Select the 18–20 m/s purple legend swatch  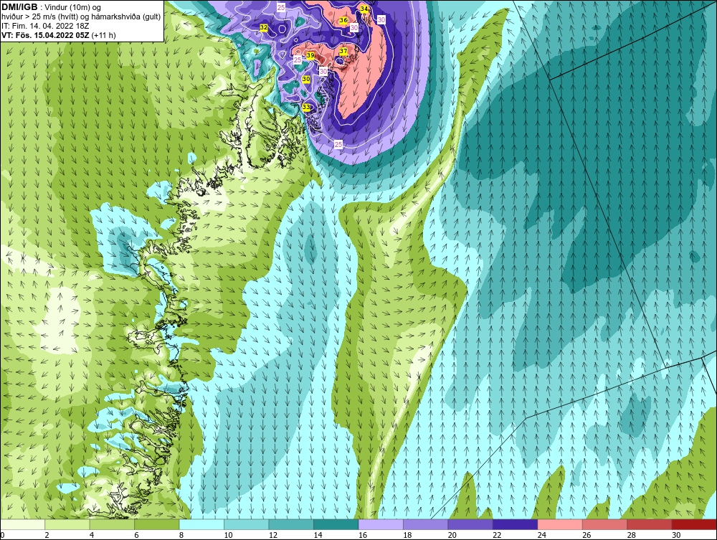426,524
